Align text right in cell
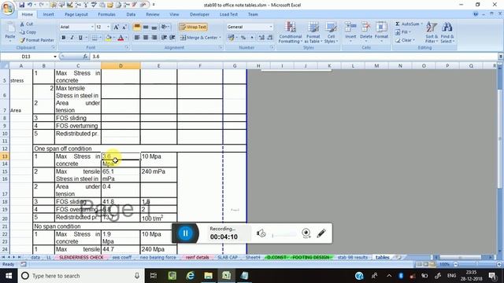The height and width of the screenshot is (283, 504). [154, 38]
